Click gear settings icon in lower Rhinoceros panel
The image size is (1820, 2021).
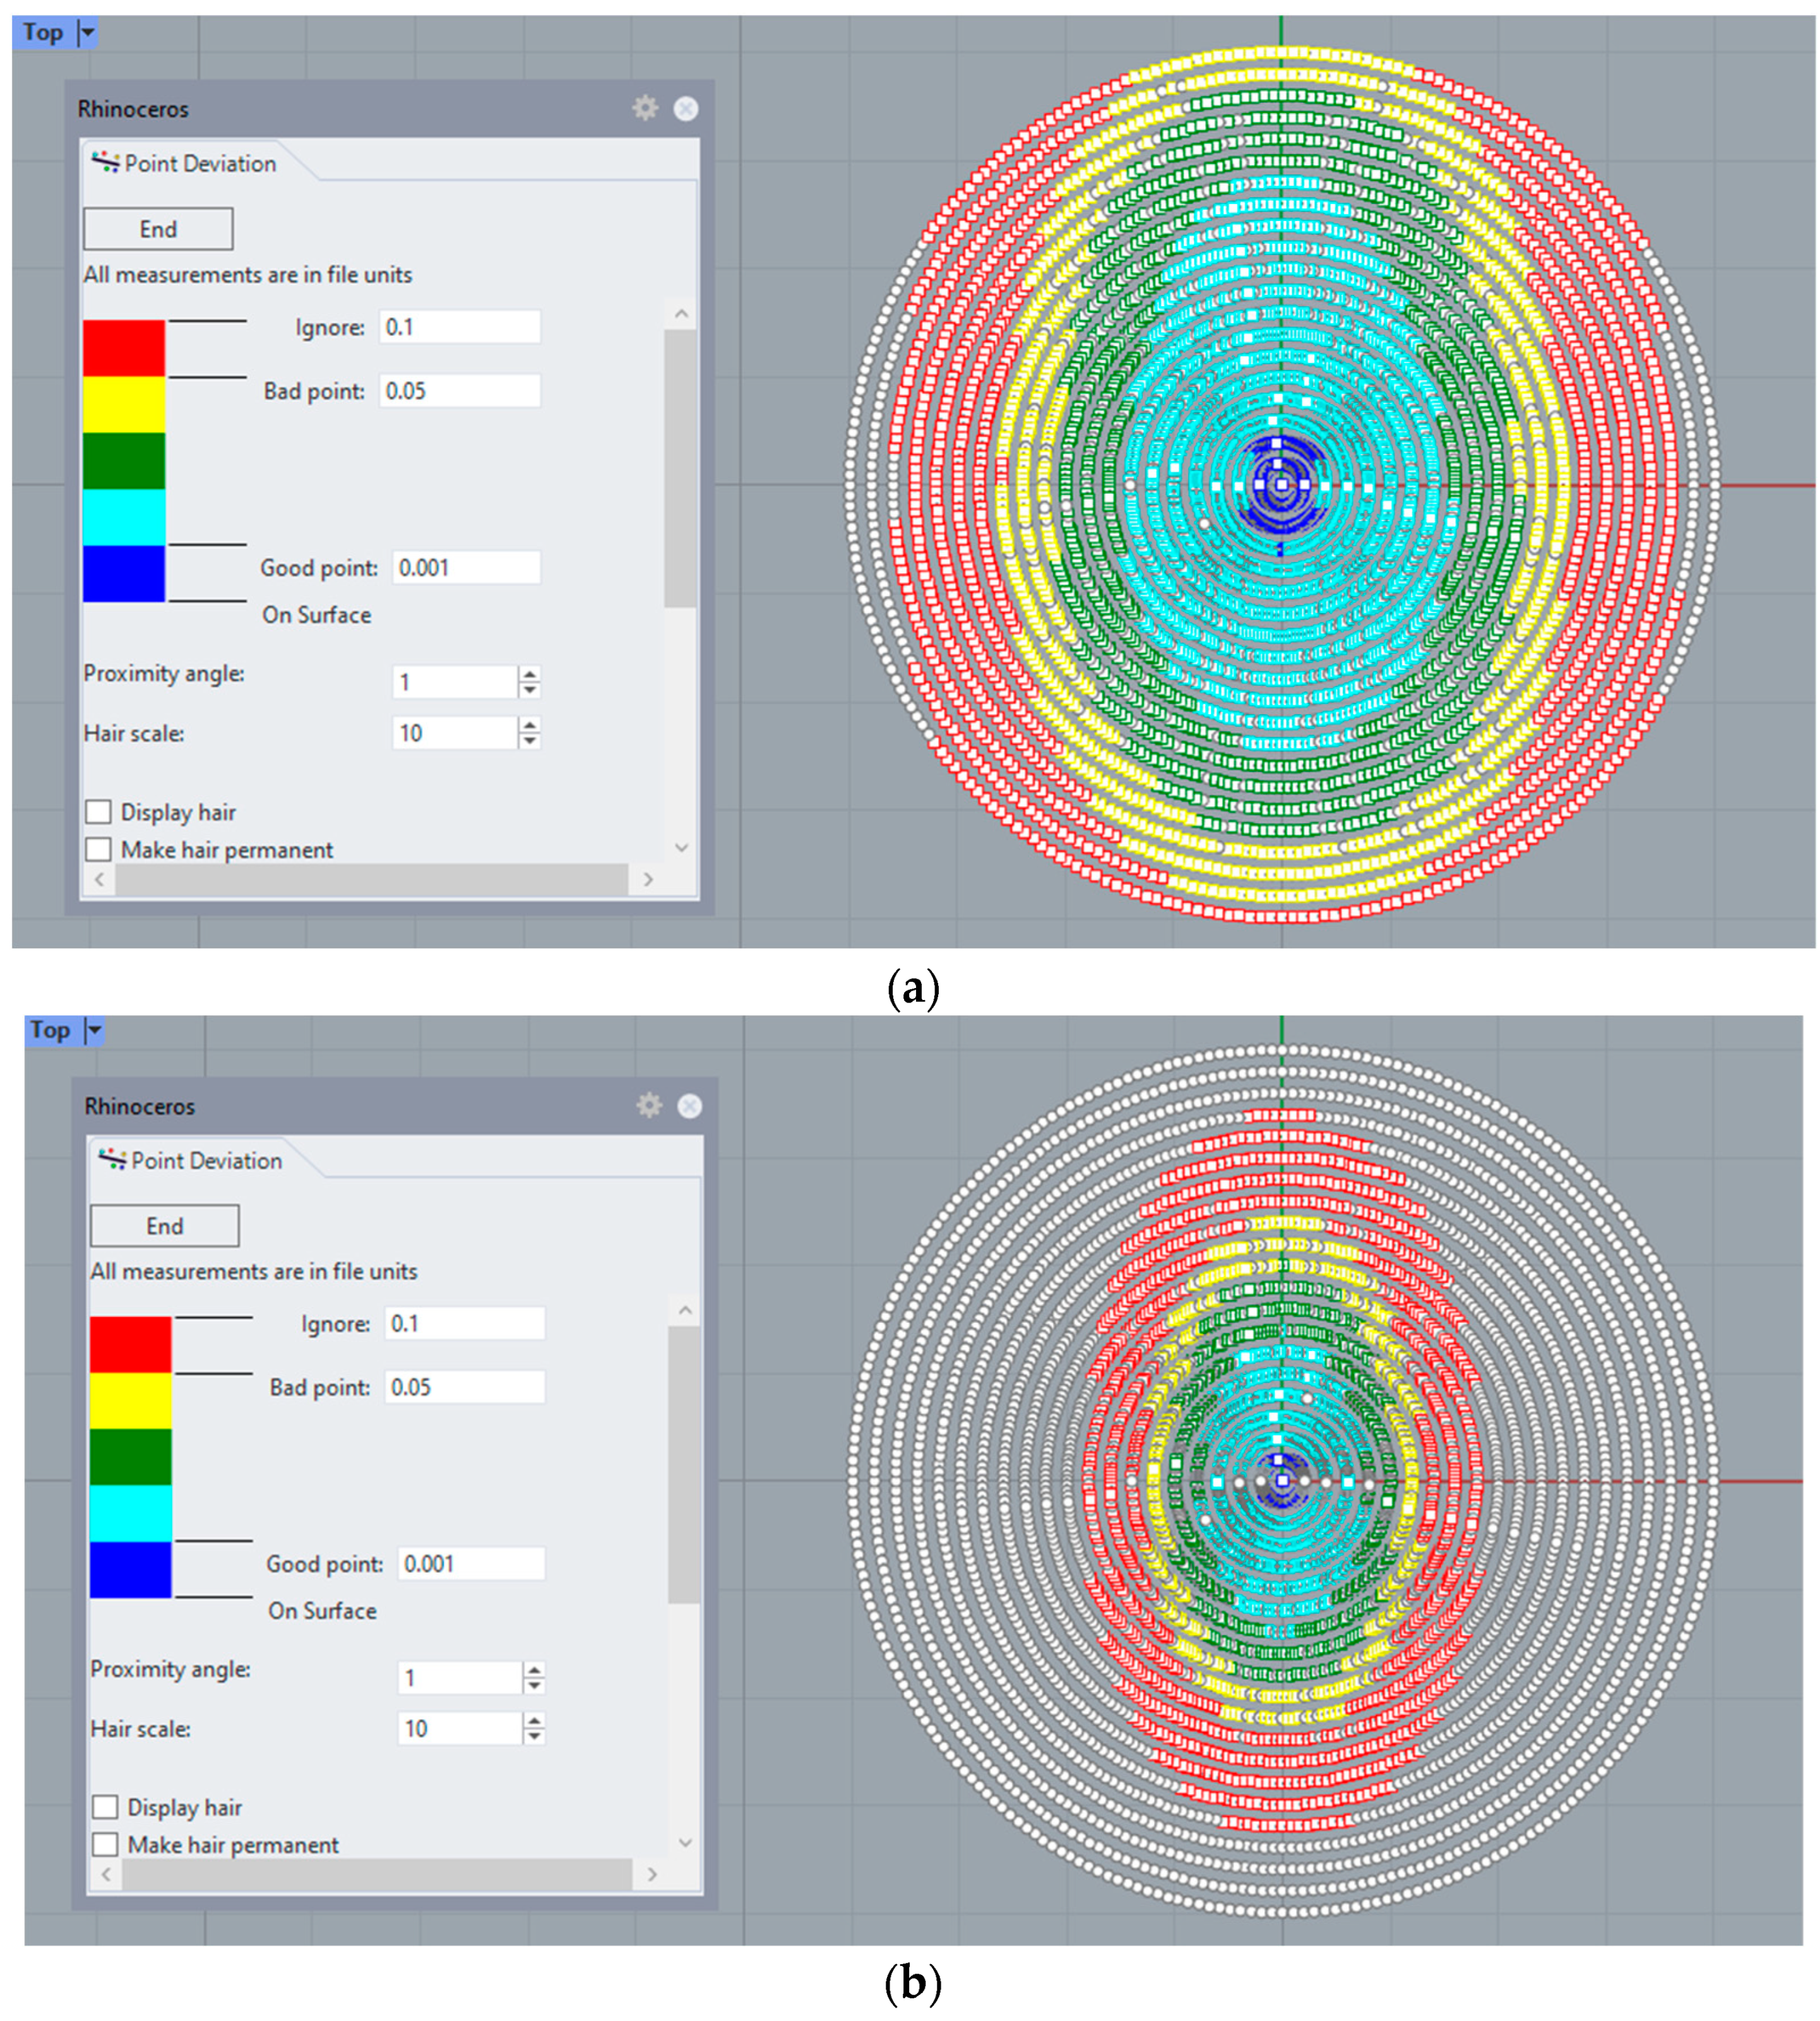tap(649, 1105)
